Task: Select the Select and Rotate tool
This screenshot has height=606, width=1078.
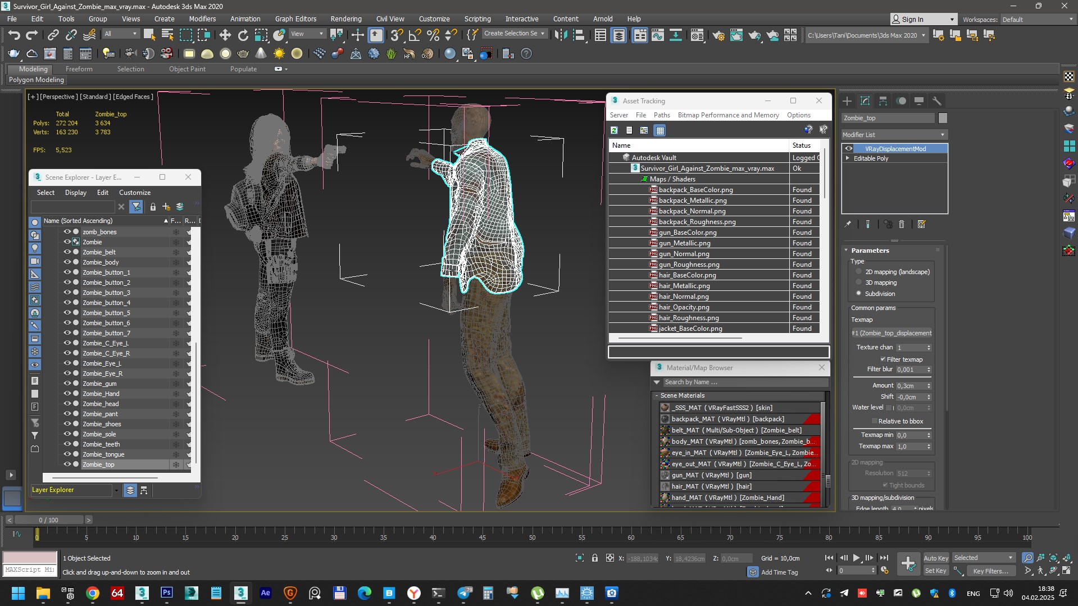Action: (243, 35)
